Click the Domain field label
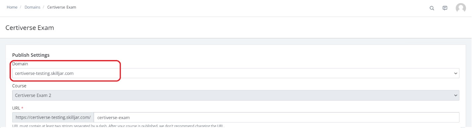The image size is (473, 128). [x=20, y=64]
